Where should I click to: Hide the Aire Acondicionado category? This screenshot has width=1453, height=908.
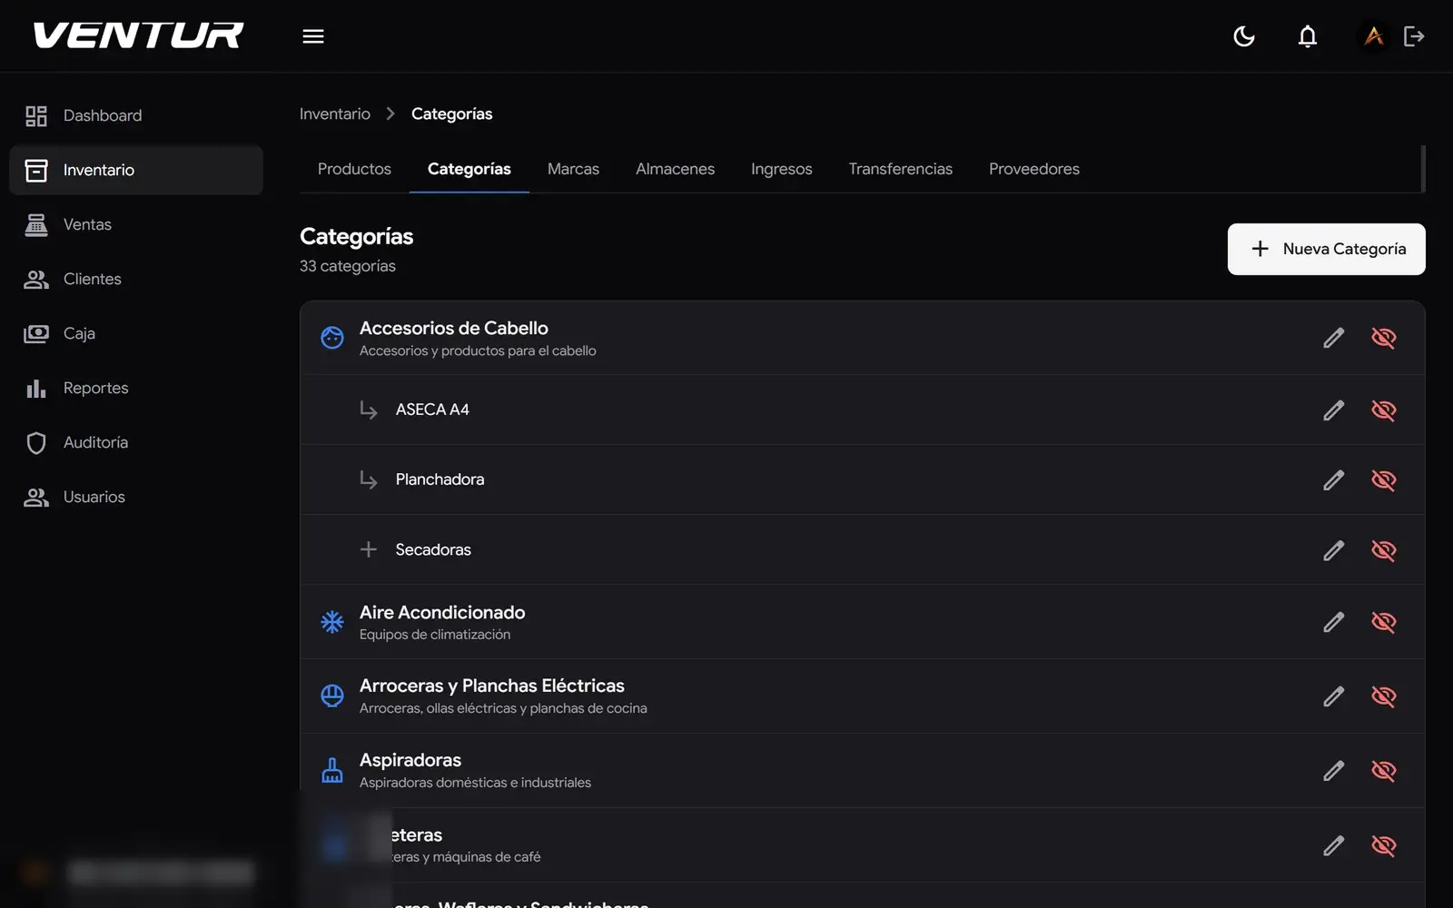coord(1383,622)
